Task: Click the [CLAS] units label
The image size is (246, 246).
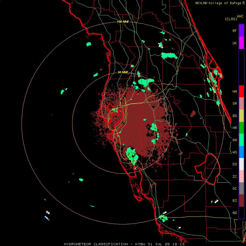Action: pos(231,19)
